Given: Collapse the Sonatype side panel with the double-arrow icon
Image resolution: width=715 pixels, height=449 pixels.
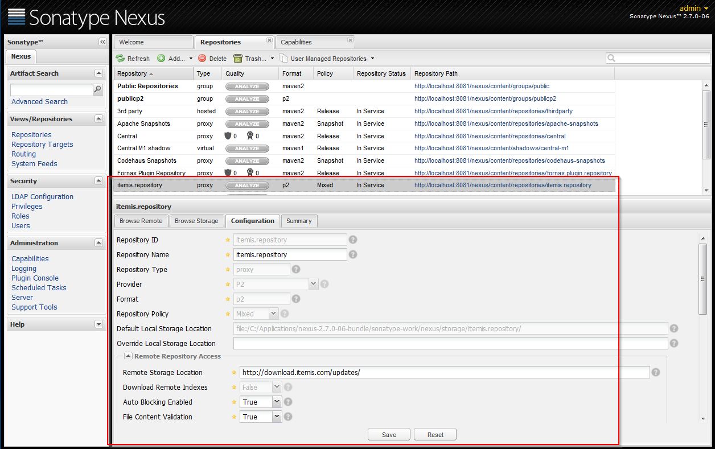Looking at the screenshot, I should tap(102, 42).
